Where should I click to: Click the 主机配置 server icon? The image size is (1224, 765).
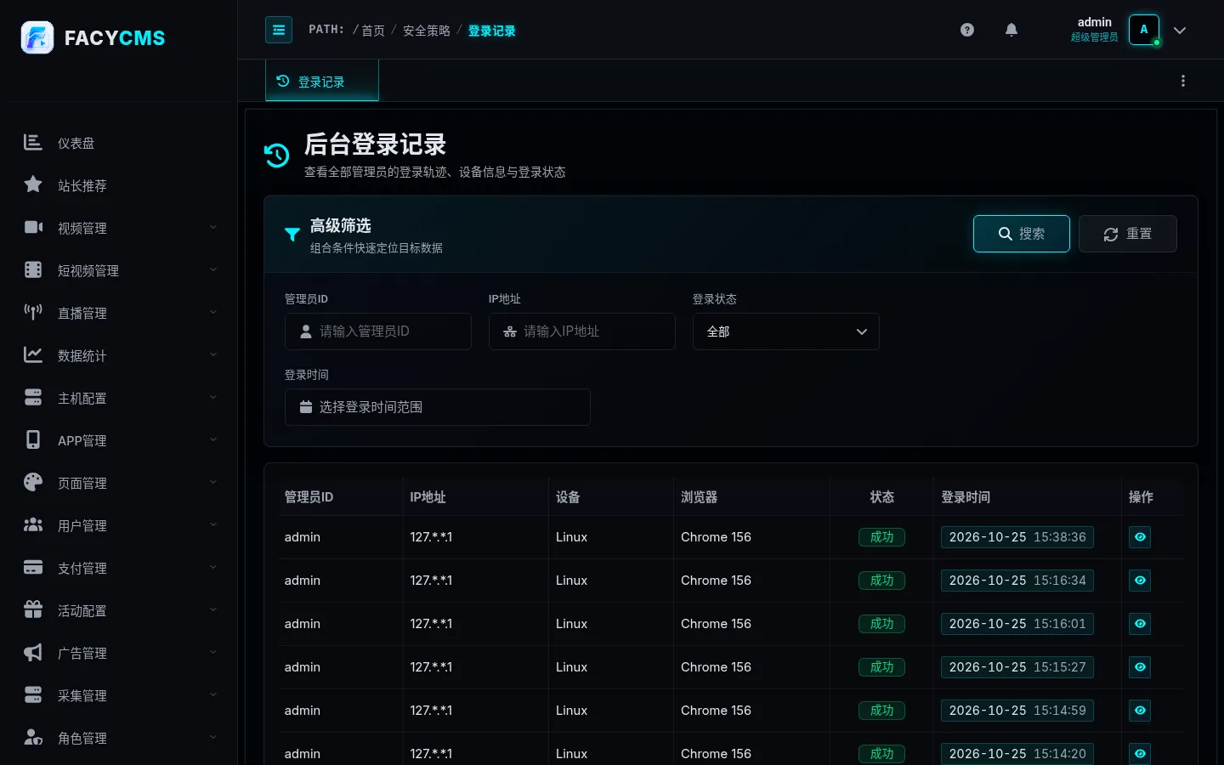click(x=33, y=397)
